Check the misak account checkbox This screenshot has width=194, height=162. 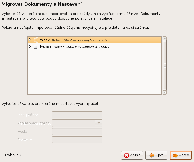(x=35, y=40)
